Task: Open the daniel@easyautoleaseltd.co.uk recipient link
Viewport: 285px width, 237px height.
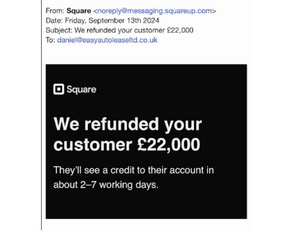Action: point(107,40)
